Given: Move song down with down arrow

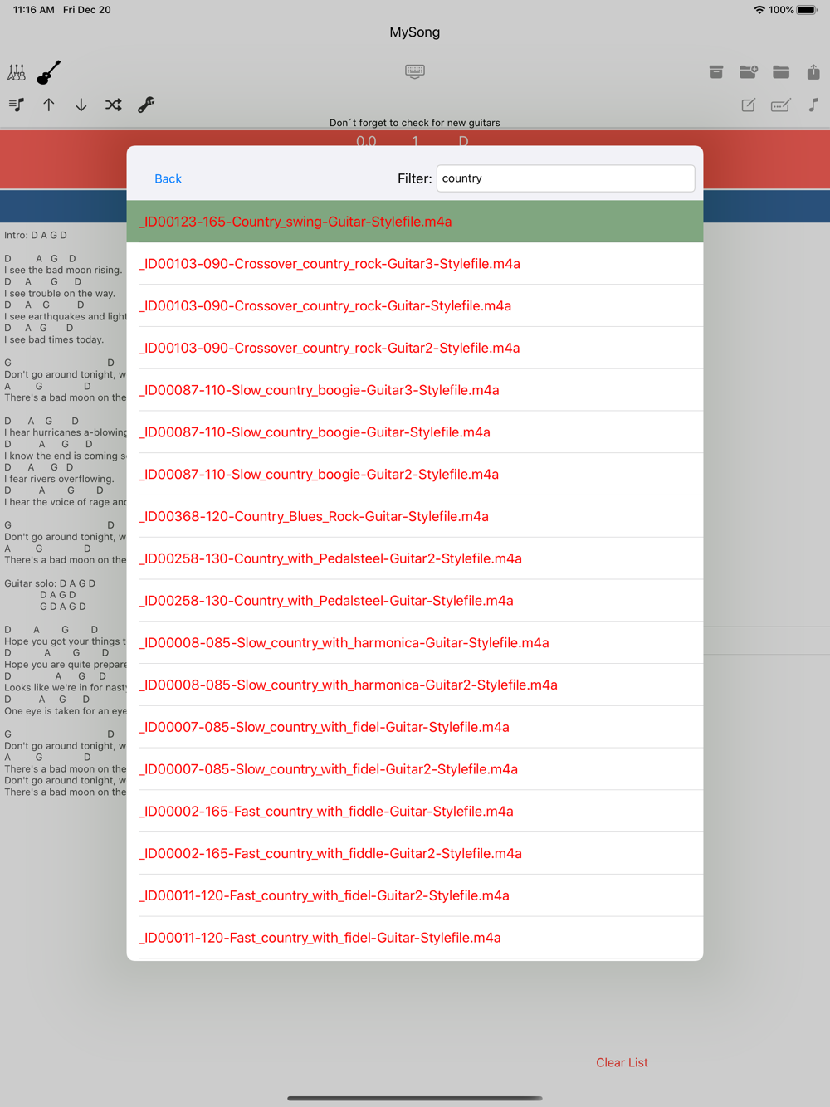Looking at the screenshot, I should [x=81, y=105].
